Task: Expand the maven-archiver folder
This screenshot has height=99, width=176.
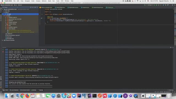Action: pyautogui.click(x=6, y=22)
